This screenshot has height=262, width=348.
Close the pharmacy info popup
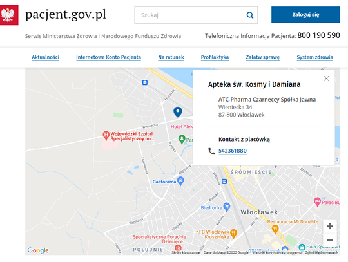pyautogui.click(x=326, y=79)
